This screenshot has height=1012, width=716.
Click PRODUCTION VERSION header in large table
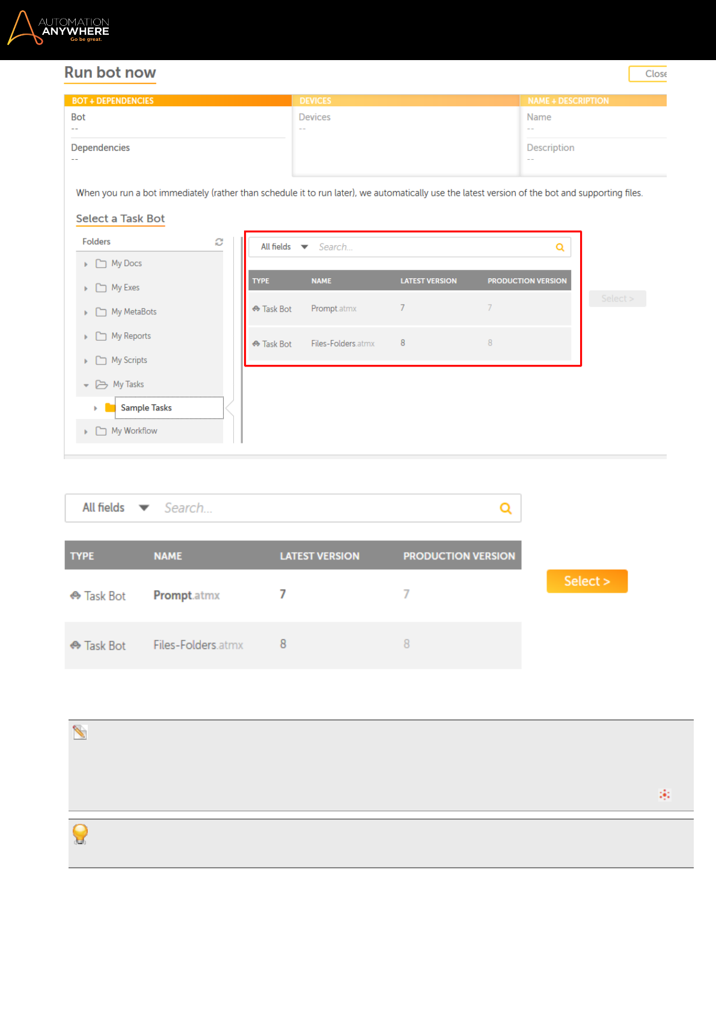(x=459, y=556)
